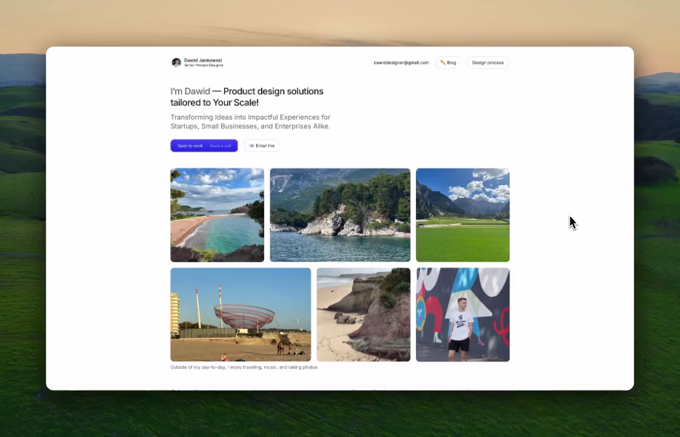The image size is (680, 437).
Task: Open the rocky coastline with trees photo
Action: click(x=340, y=215)
